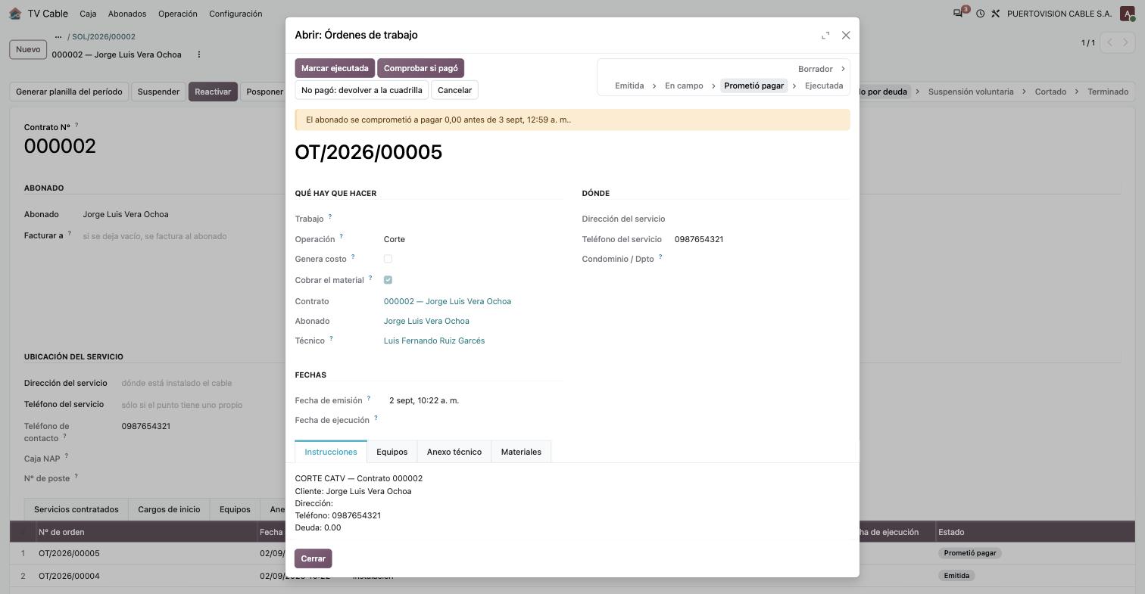Screen dimensions: 1145x594
Task: Switch to the Equipos tab in dialog
Action: pos(392,452)
